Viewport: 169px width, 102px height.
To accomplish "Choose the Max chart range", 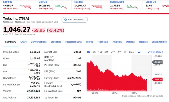I will pyautogui.click(x=131, y=52).
